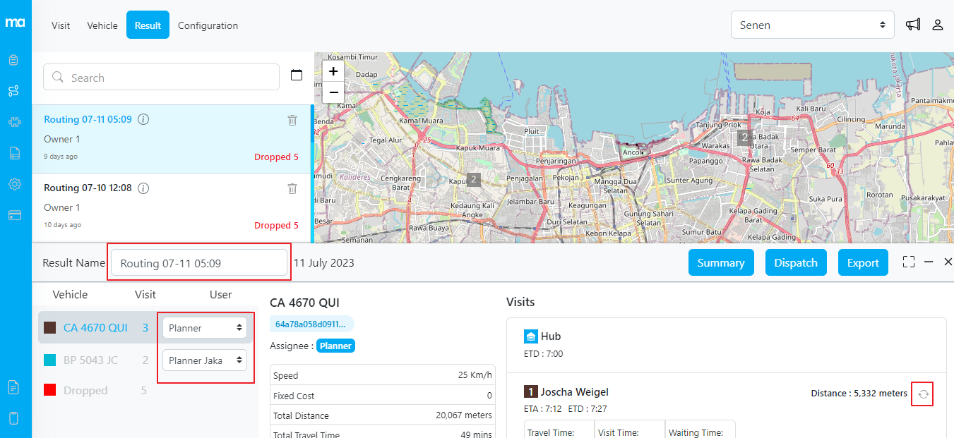
Task: Select BP 5043 JC vehicle row
Action: pyautogui.click(x=90, y=360)
